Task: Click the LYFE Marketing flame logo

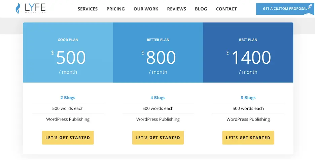Action: [18, 9]
